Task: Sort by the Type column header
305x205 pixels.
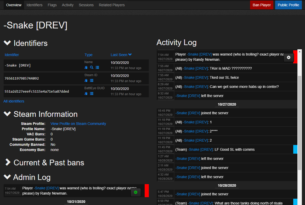Action: (x=88, y=55)
